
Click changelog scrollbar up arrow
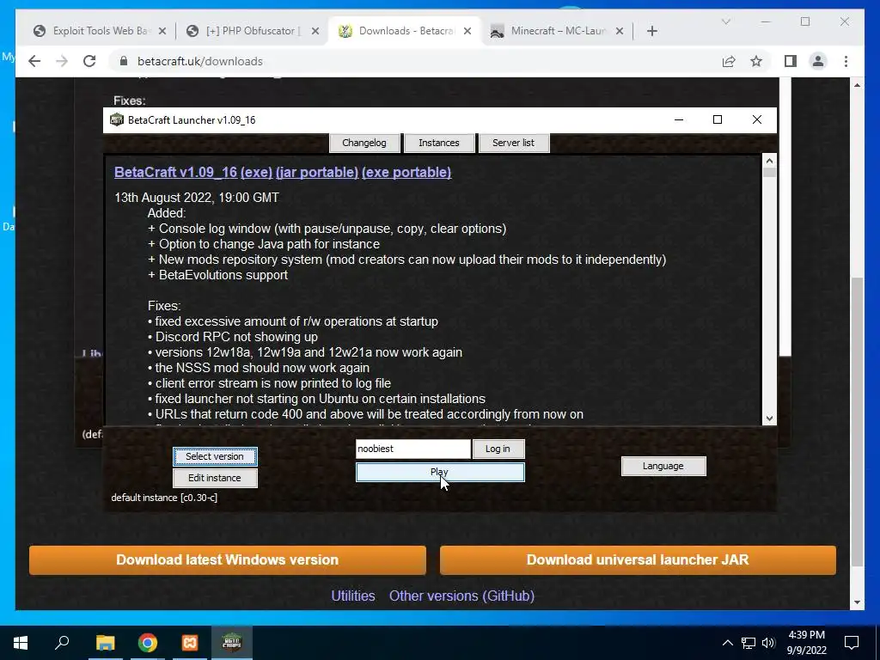(769, 161)
